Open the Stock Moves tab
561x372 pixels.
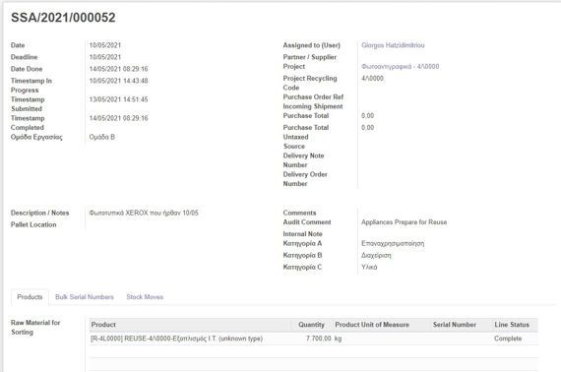[x=145, y=297]
